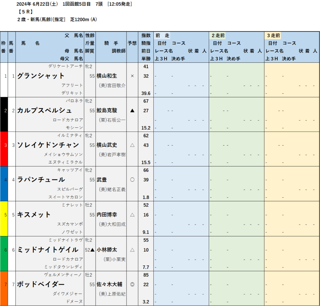Click sire name デリケートアーチ
This screenshot has height=306, width=320.
66,66
